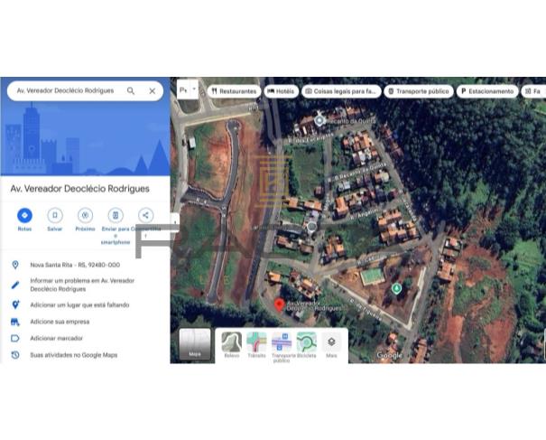Viewport: 546px width, 440px height.
Task: Open Informar um problema link
Action: pyautogui.click(x=82, y=285)
